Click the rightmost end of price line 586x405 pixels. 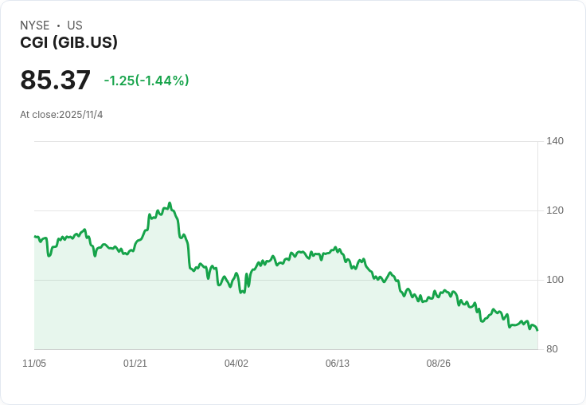(x=537, y=329)
